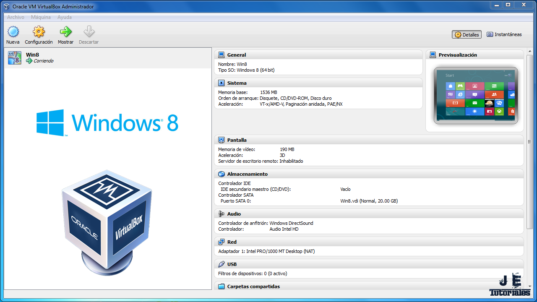The height and width of the screenshot is (302, 537).
Task: Click 'Win8.vdi (Normal, 20.00 GB)' disk value
Action: point(369,201)
